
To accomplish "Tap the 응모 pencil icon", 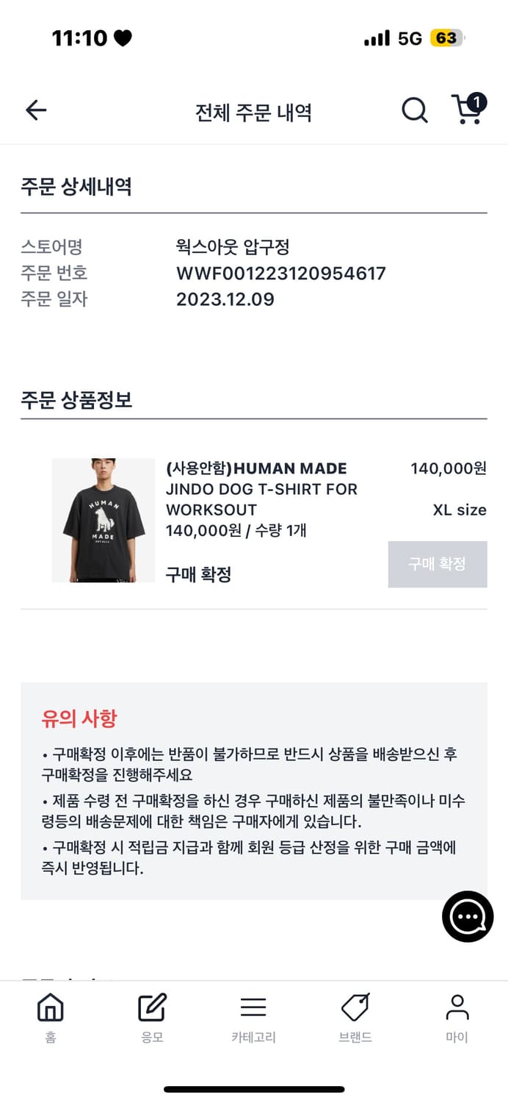I will pyautogui.click(x=152, y=1007).
